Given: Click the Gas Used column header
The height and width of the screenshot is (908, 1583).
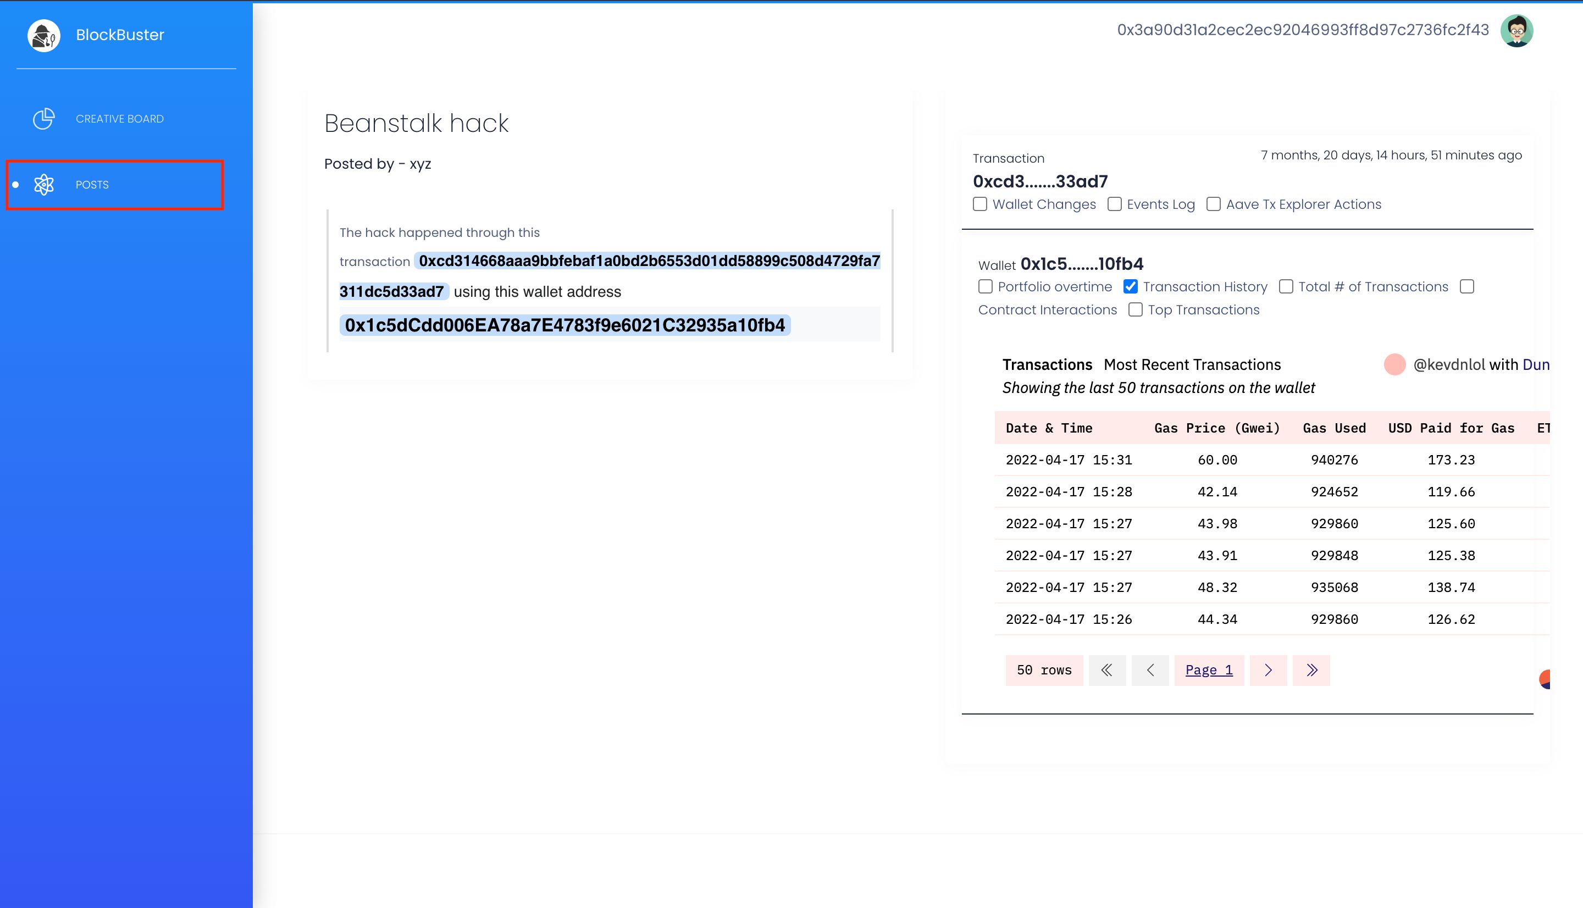Looking at the screenshot, I should pos(1334,428).
